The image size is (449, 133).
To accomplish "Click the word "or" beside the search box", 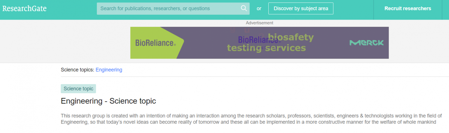I will click(259, 8).
